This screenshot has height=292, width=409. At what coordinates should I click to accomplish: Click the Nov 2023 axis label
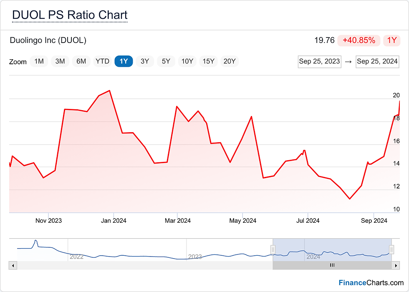(48, 221)
